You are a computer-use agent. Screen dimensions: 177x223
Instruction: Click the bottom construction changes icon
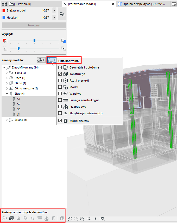(x=11, y=218)
